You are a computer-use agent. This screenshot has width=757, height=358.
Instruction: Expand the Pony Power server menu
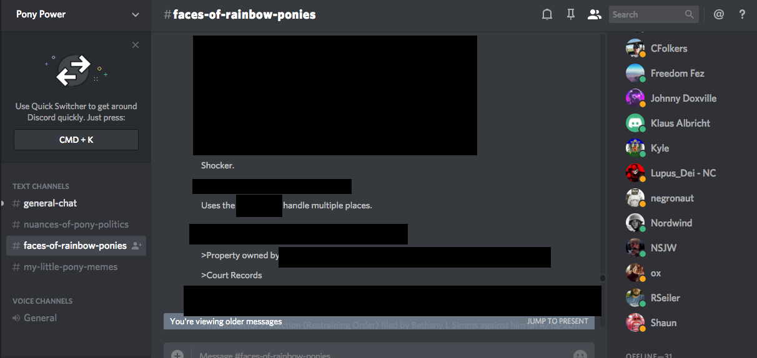(136, 14)
